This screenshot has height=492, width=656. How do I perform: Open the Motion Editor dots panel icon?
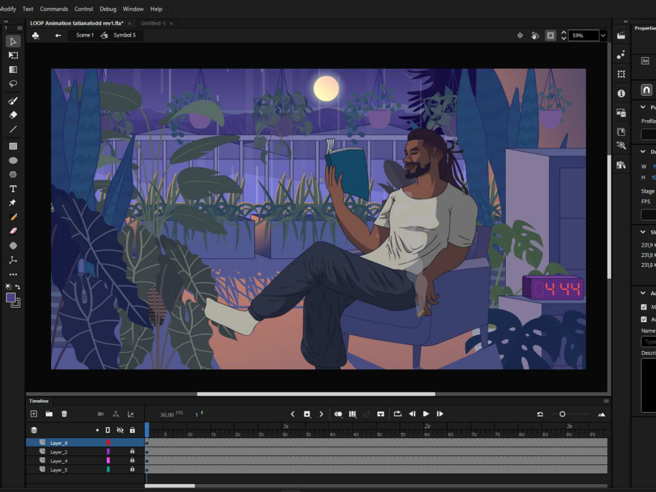coord(621,55)
